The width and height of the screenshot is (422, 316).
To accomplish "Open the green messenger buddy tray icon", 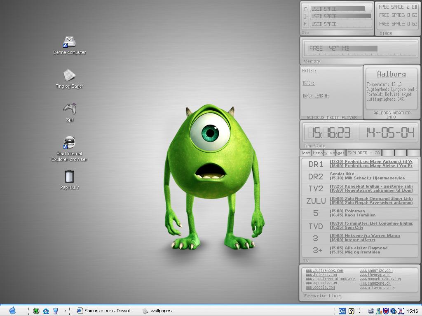I will click(379, 311).
